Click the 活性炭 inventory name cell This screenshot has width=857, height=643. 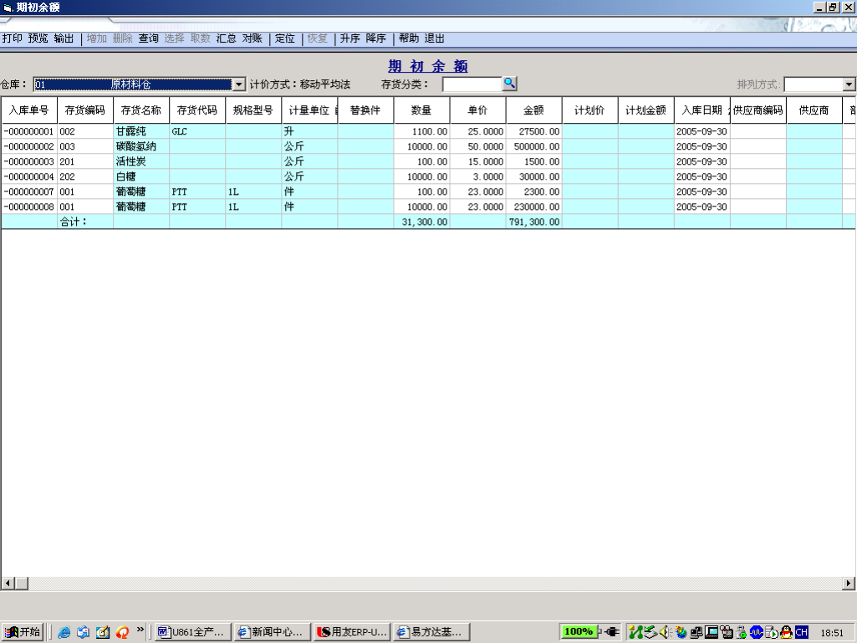141,161
